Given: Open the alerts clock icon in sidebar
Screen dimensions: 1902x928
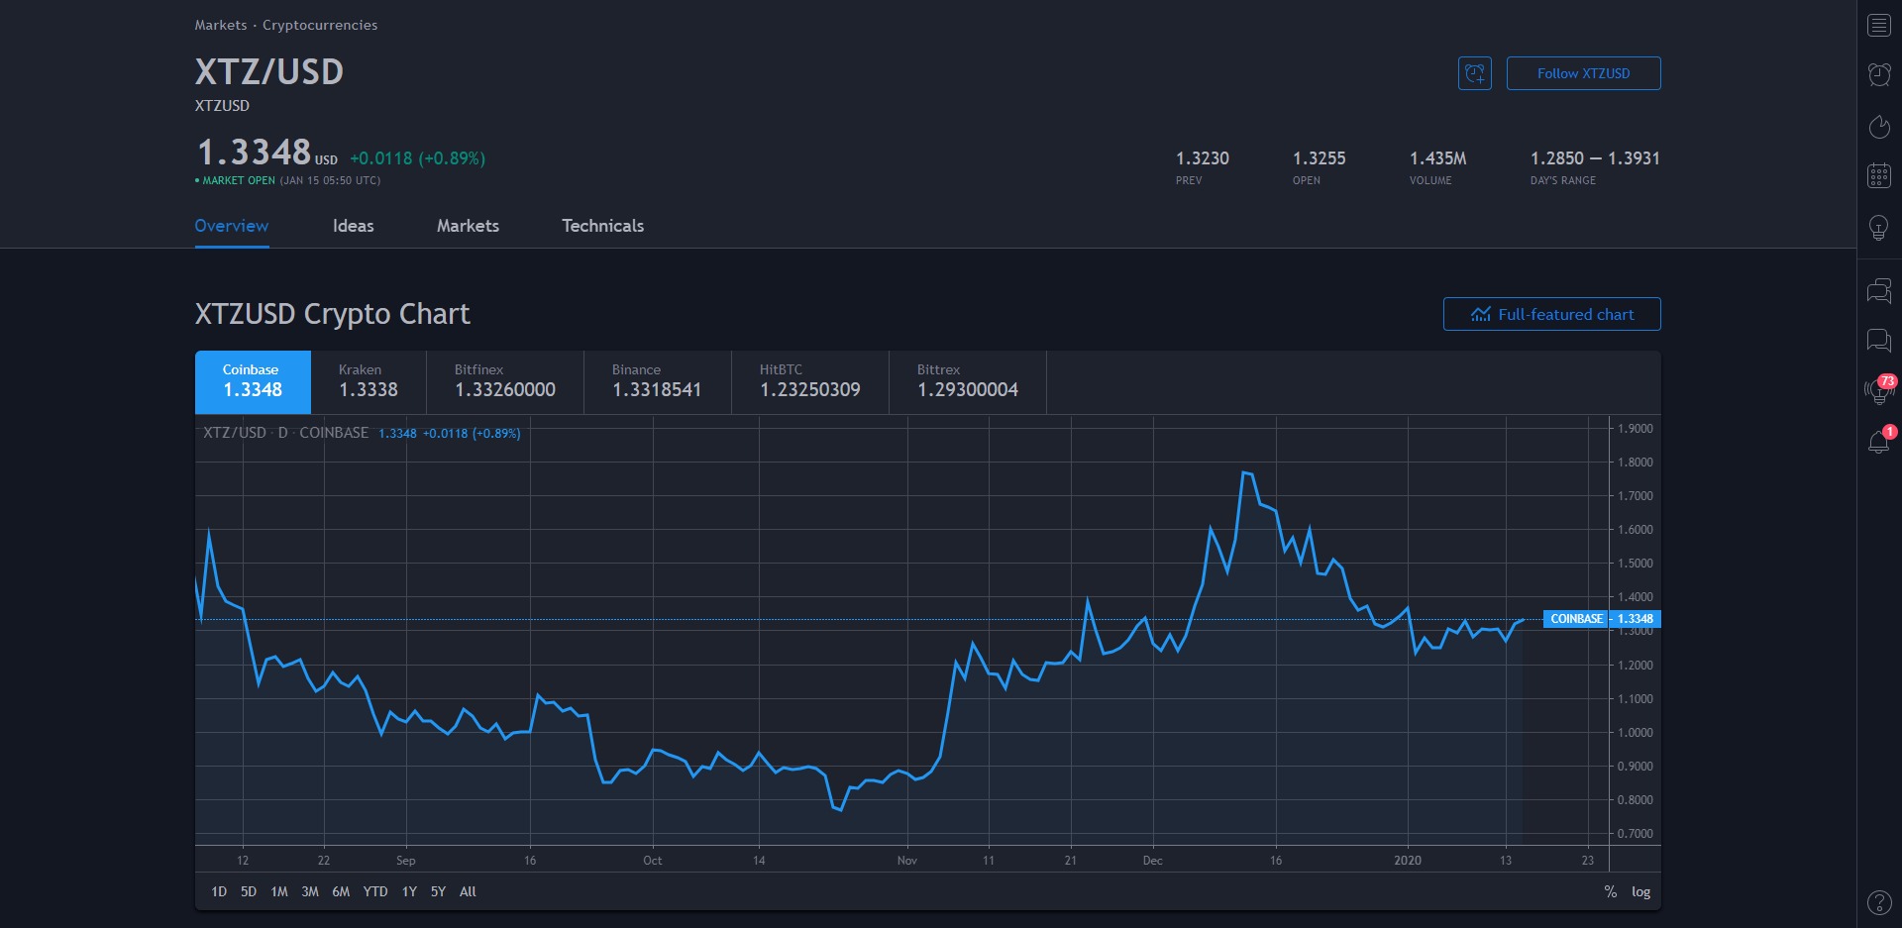Looking at the screenshot, I should pyautogui.click(x=1879, y=74).
